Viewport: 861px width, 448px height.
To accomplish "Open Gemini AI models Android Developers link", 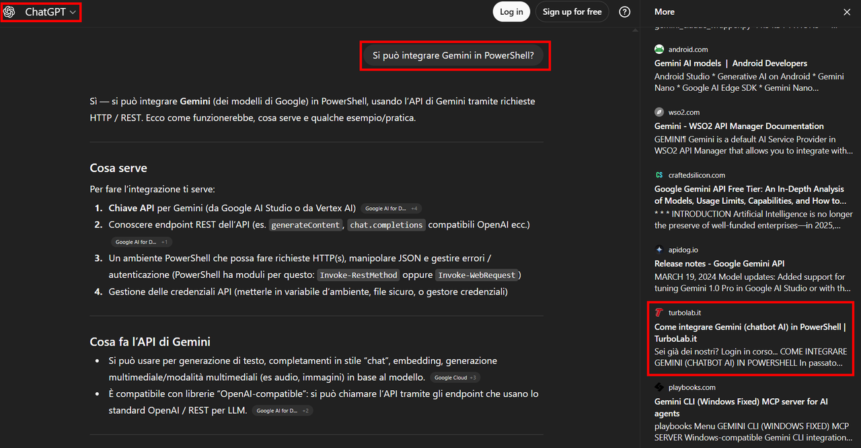I will click(x=731, y=63).
